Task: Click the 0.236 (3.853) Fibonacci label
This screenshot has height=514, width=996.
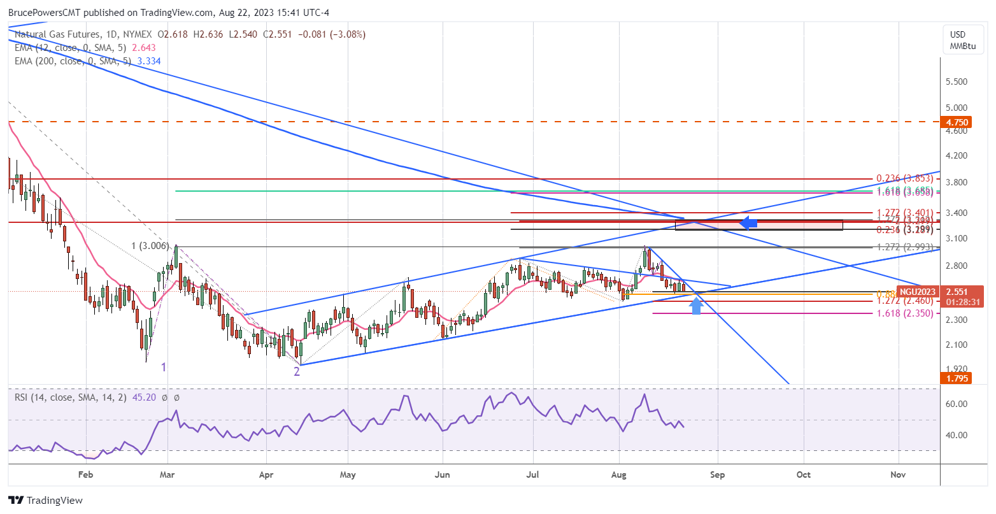Action: 905,179
